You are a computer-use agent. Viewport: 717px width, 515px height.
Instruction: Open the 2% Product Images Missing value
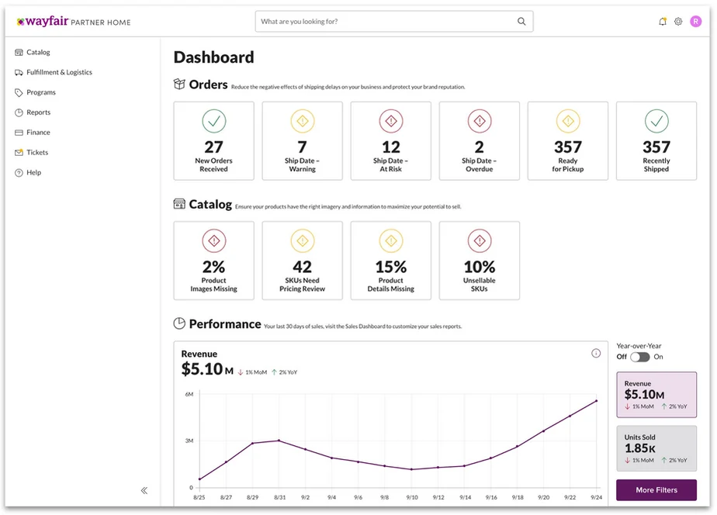213,267
